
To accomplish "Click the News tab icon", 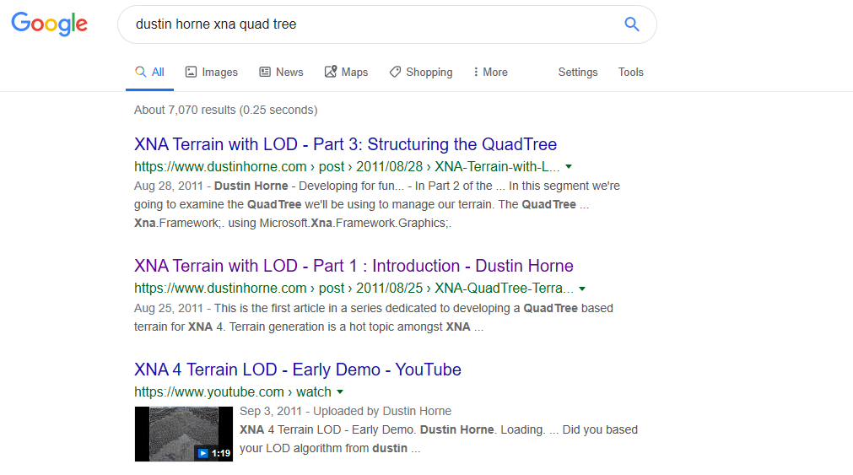I will click(265, 72).
